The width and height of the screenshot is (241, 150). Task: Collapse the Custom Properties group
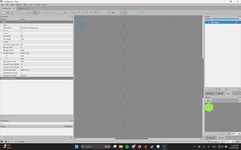click(x=1, y=78)
